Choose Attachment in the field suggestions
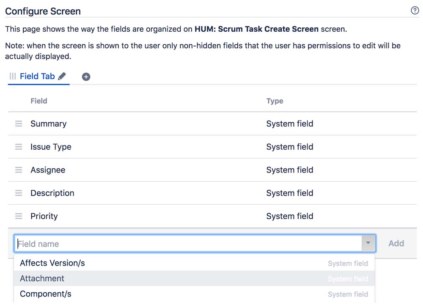Screen dimensions: 423x305 (x=42, y=278)
